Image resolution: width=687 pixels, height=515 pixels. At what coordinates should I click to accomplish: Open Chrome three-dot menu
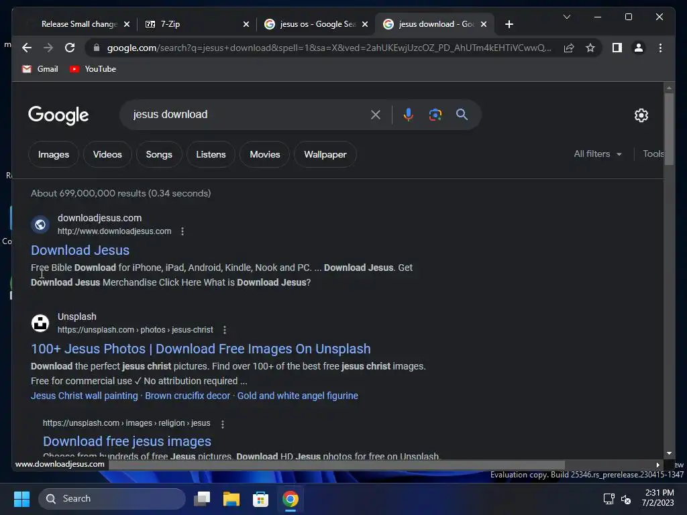coord(660,48)
